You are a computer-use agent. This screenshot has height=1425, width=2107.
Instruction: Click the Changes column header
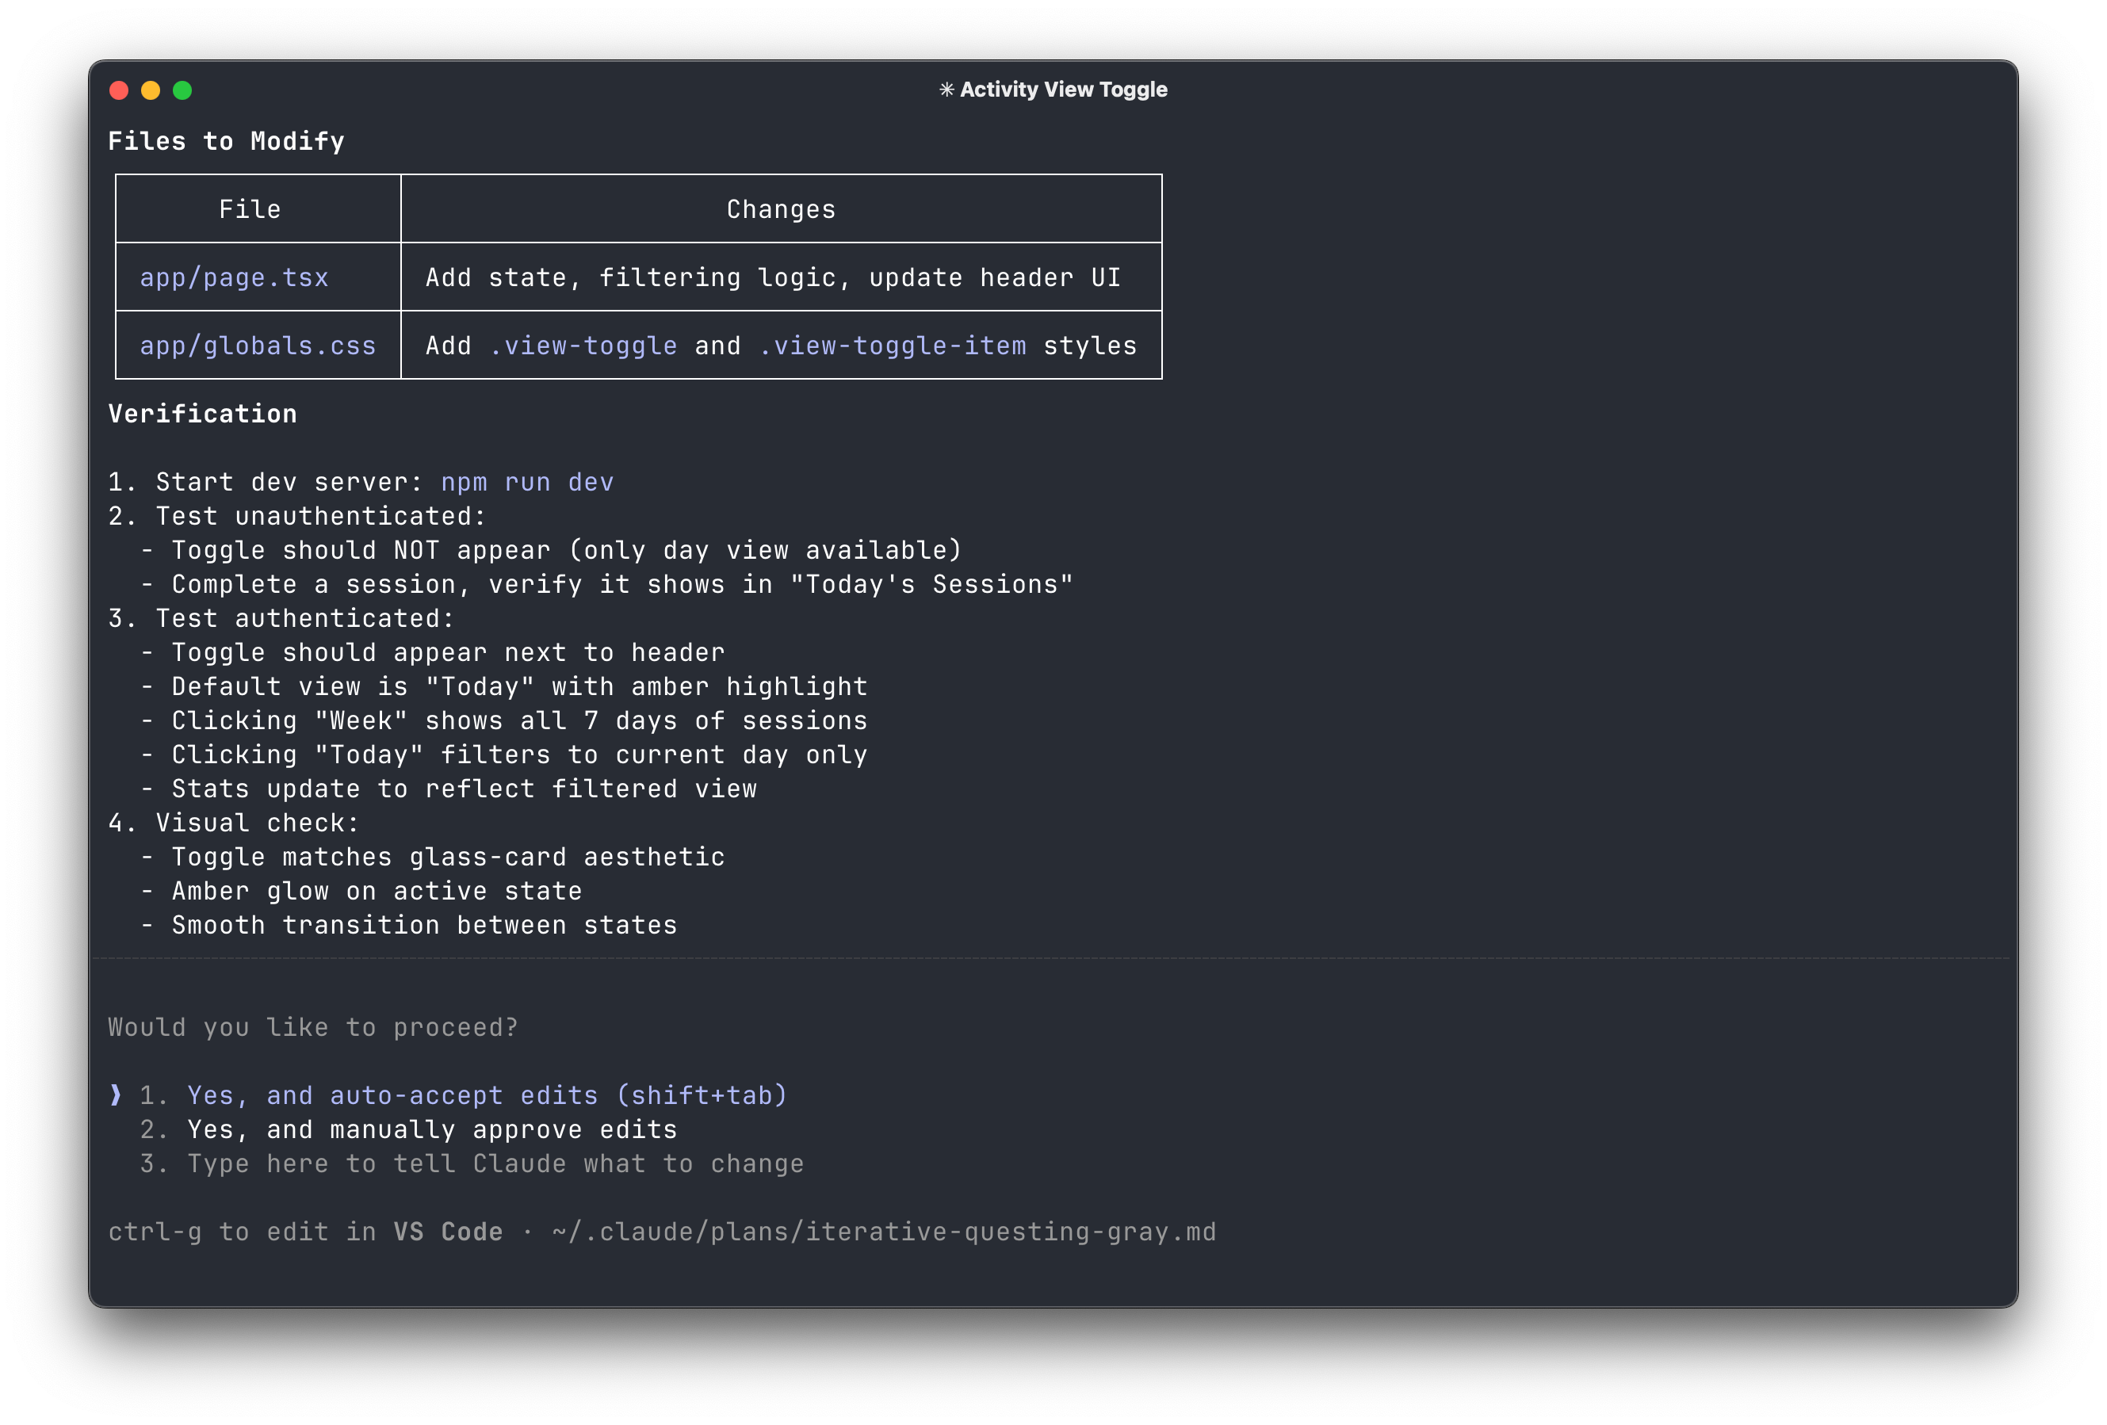pyautogui.click(x=781, y=209)
